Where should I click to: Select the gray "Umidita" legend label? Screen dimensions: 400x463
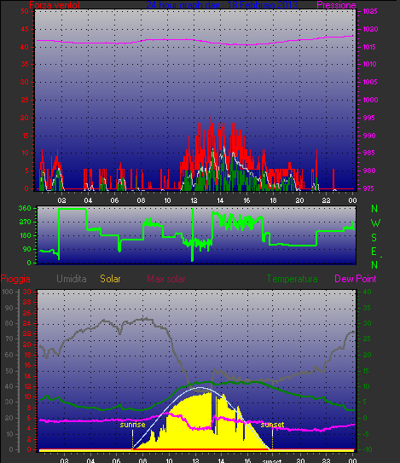click(x=72, y=279)
